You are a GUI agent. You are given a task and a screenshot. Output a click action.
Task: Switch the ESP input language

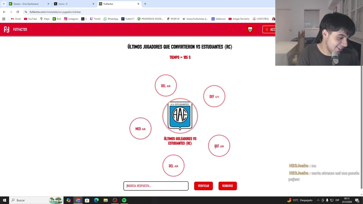pyautogui.click(x=337, y=200)
